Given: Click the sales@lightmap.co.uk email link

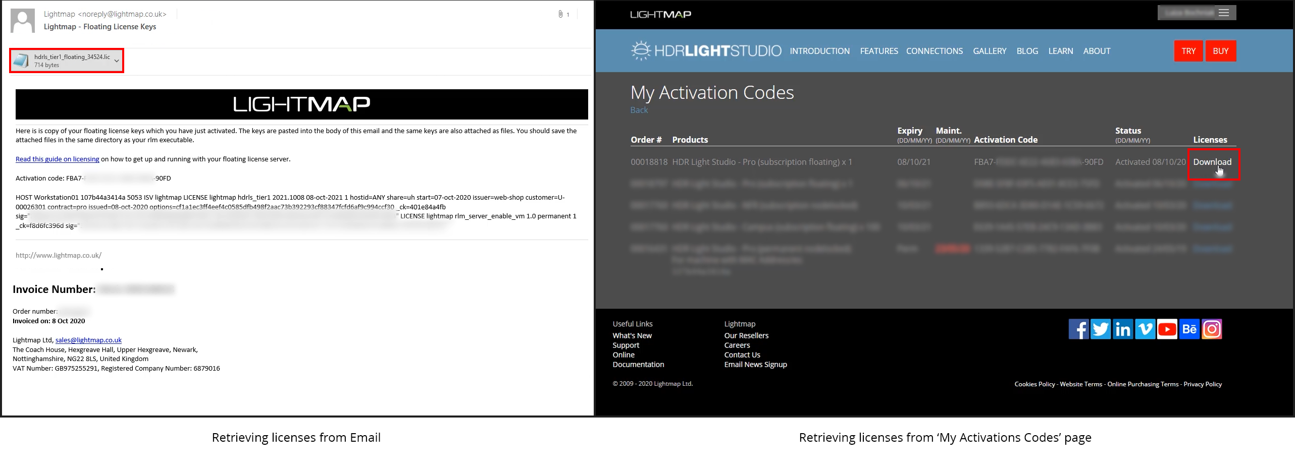Looking at the screenshot, I should point(88,340).
